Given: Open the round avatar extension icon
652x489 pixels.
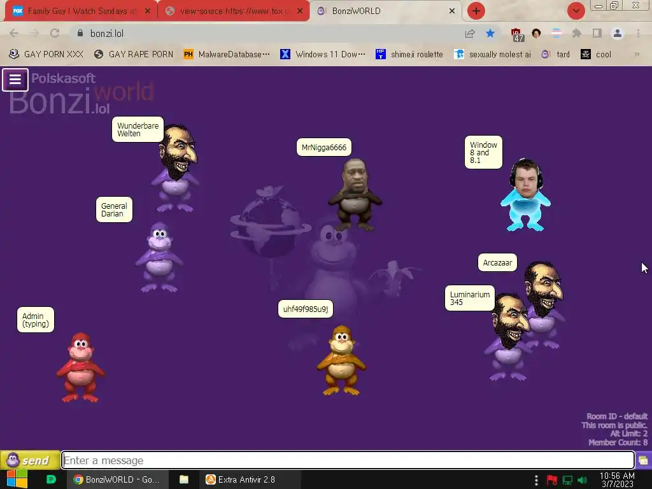Looking at the screenshot, I should click(536, 33).
